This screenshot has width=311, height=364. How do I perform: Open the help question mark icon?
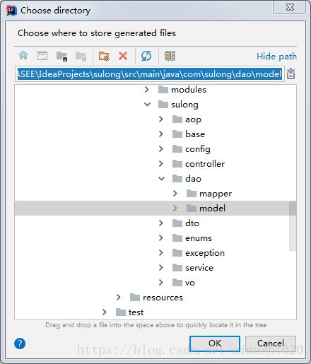[20, 344]
